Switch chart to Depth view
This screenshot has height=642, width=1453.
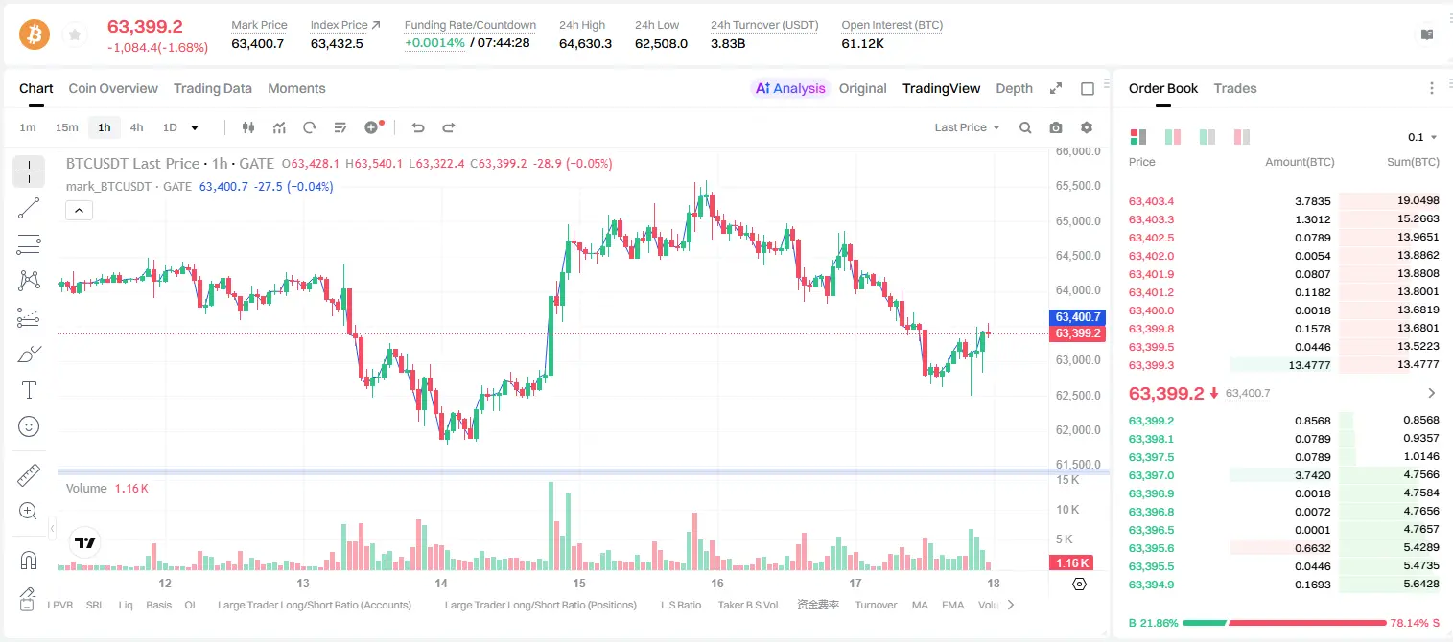[1014, 88]
